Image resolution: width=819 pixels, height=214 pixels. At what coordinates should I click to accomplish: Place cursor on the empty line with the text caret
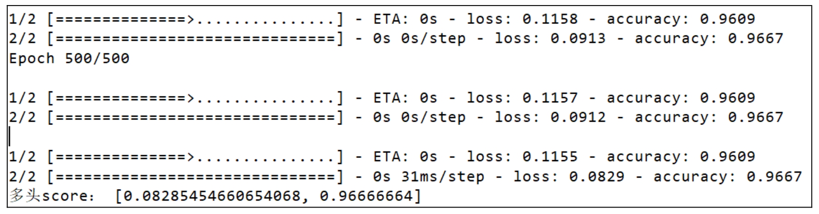[10, 137]
